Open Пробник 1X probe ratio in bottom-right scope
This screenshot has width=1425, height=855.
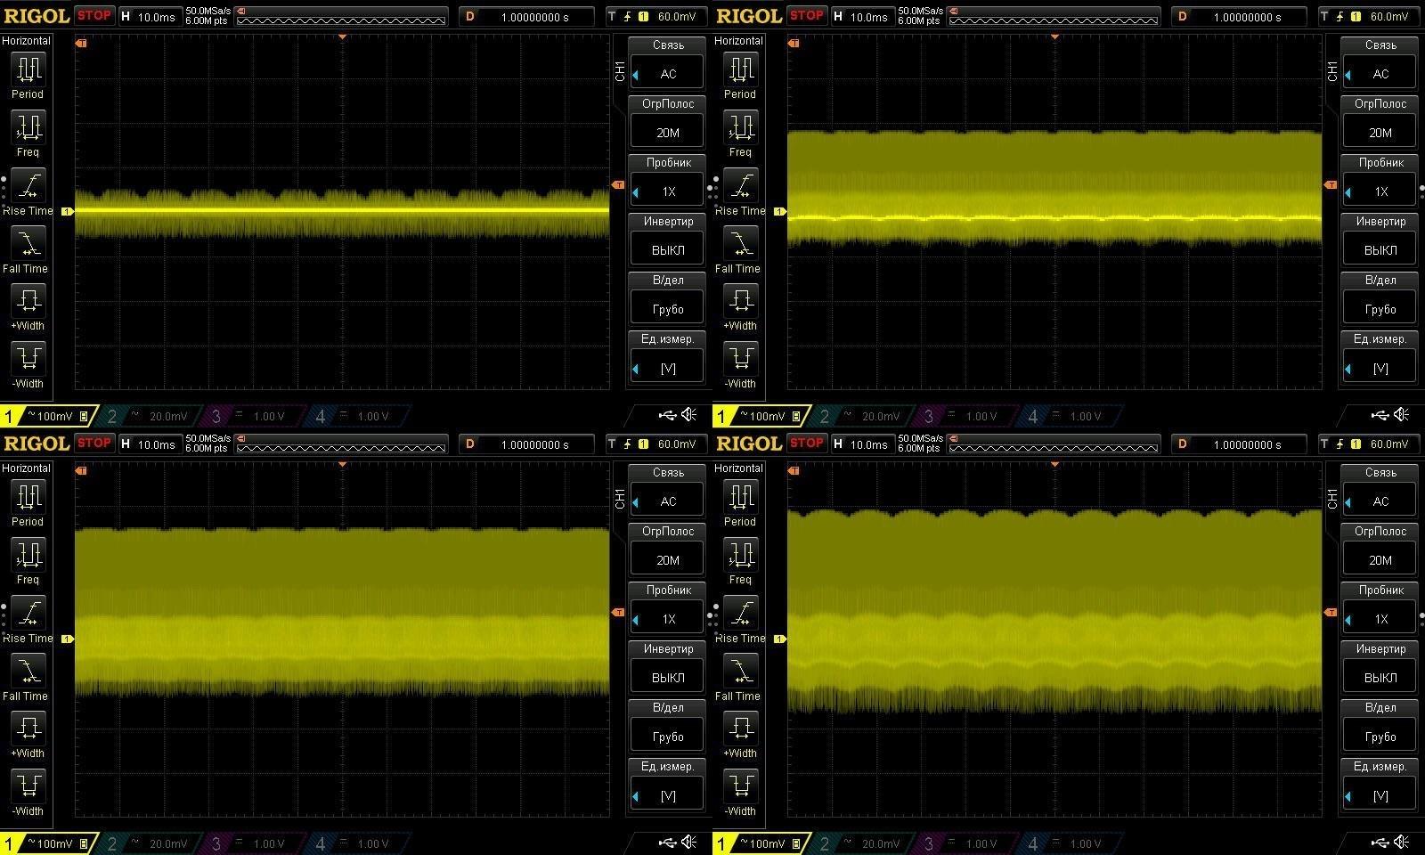[x=1380, y=618]
